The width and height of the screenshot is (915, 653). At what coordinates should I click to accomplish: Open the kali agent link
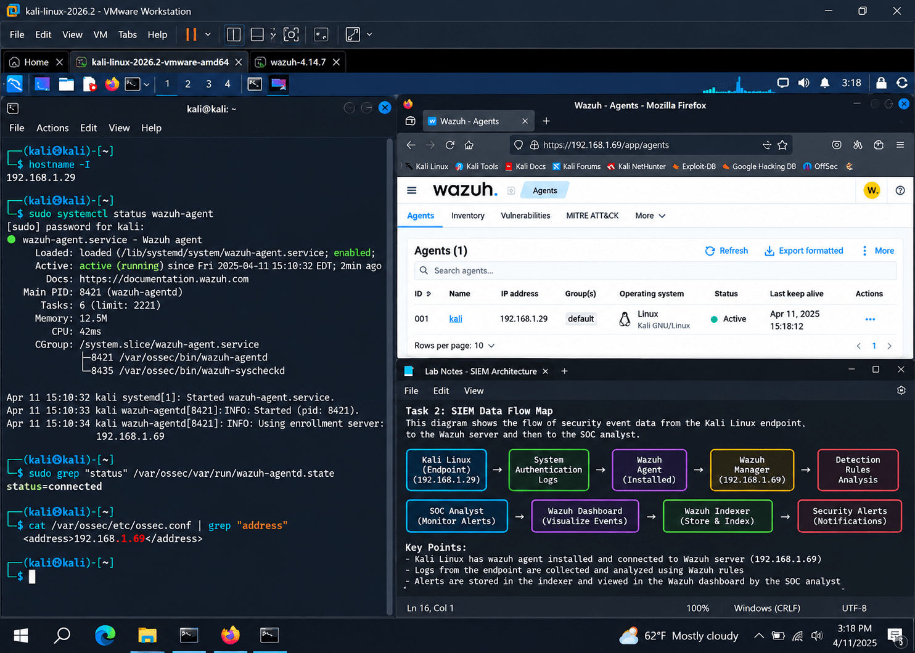click(456, 318)
